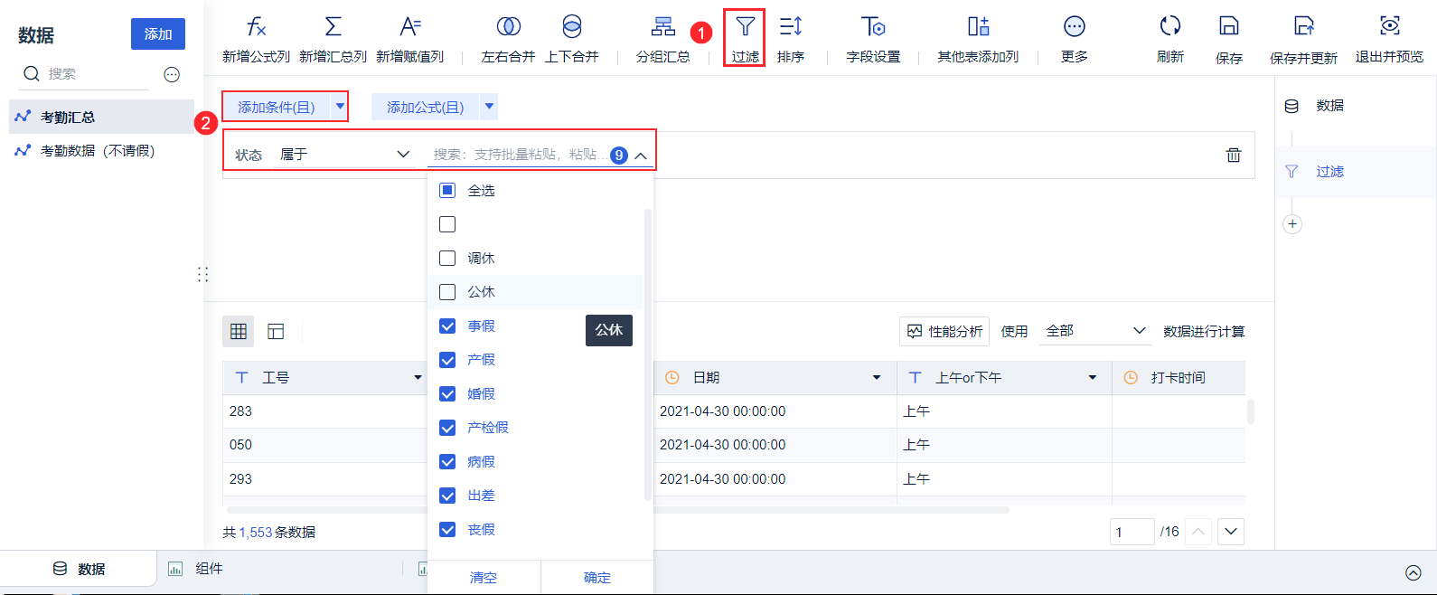Open the 更多 more options icon

[1074, 26]
